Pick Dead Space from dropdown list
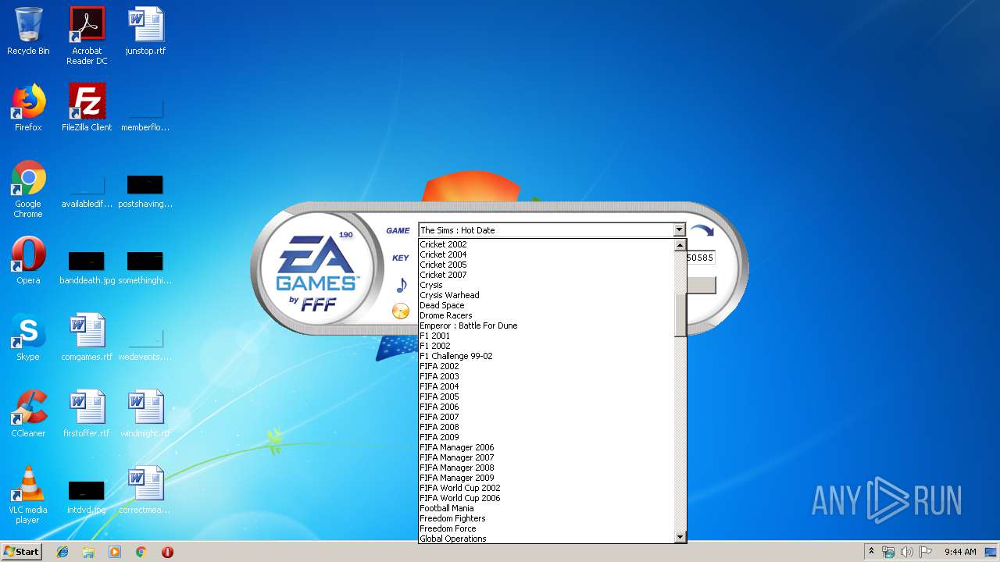 (442, 305)
